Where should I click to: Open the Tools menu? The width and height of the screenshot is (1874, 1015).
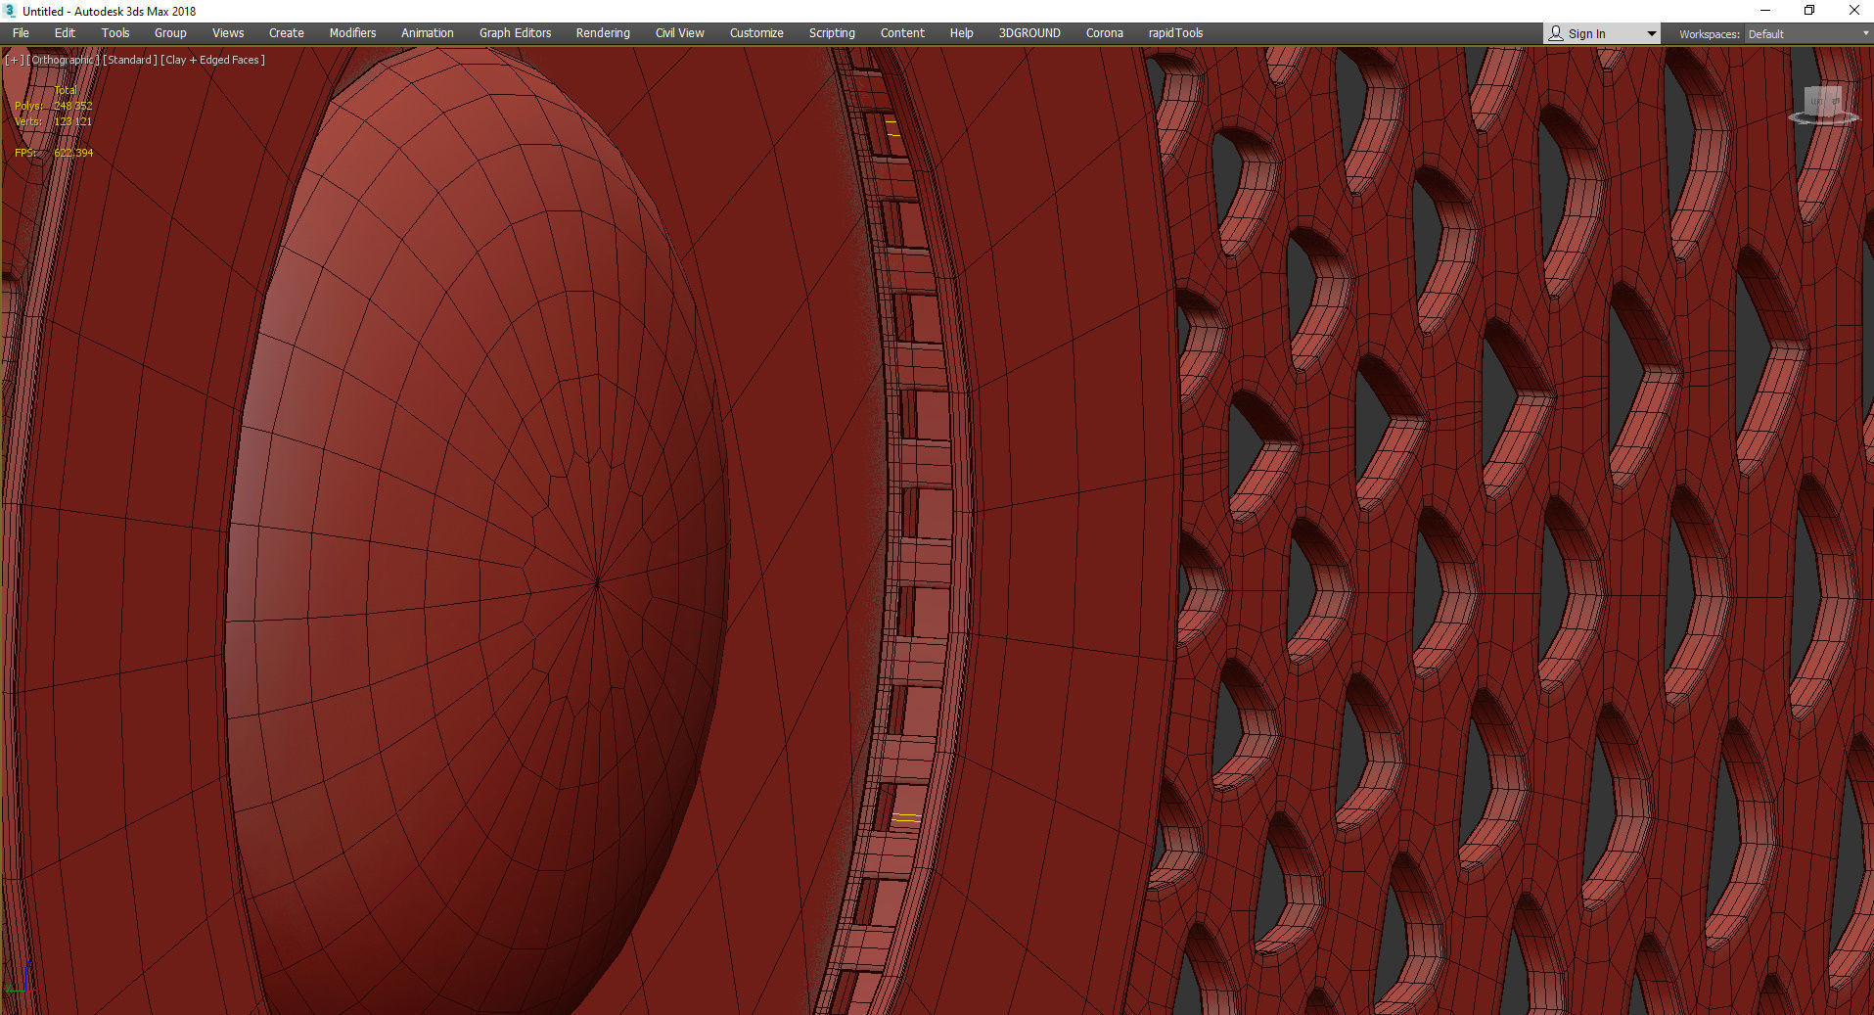coord(115,33)
